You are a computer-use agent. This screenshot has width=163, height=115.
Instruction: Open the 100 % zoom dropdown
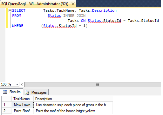pos(17,84)
